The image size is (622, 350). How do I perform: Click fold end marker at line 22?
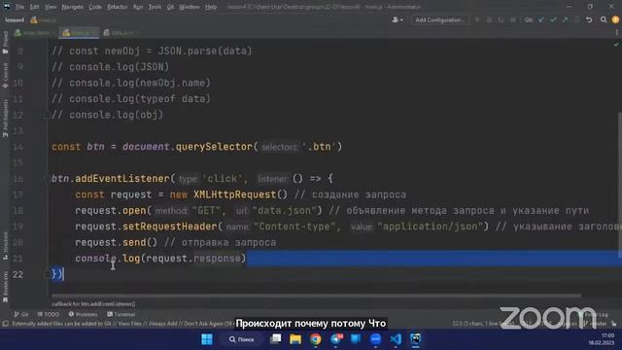coord(47,274)
